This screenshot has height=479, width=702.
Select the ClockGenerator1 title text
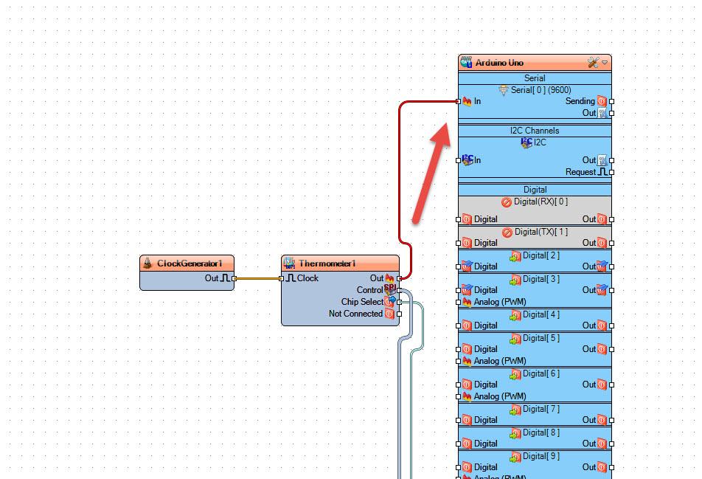point(190,263)
